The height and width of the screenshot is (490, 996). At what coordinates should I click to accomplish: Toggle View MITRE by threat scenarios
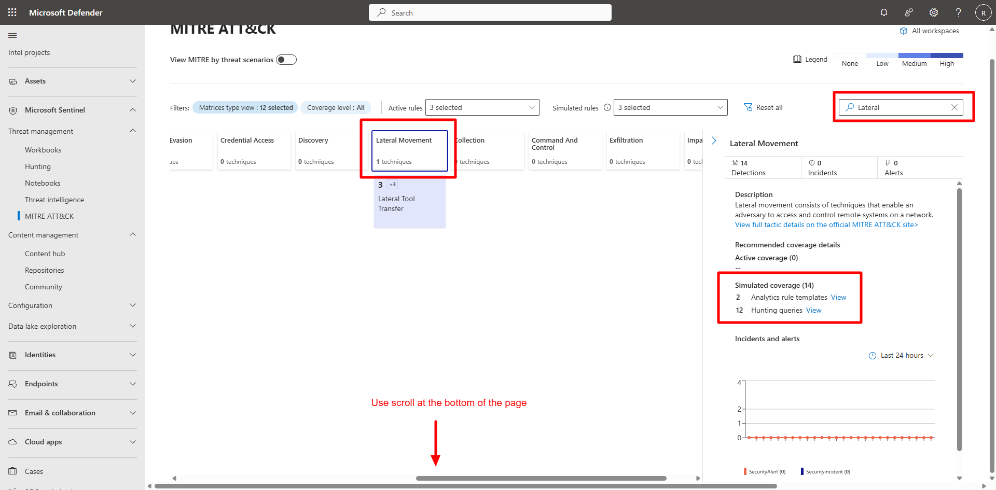coord(286,60)
